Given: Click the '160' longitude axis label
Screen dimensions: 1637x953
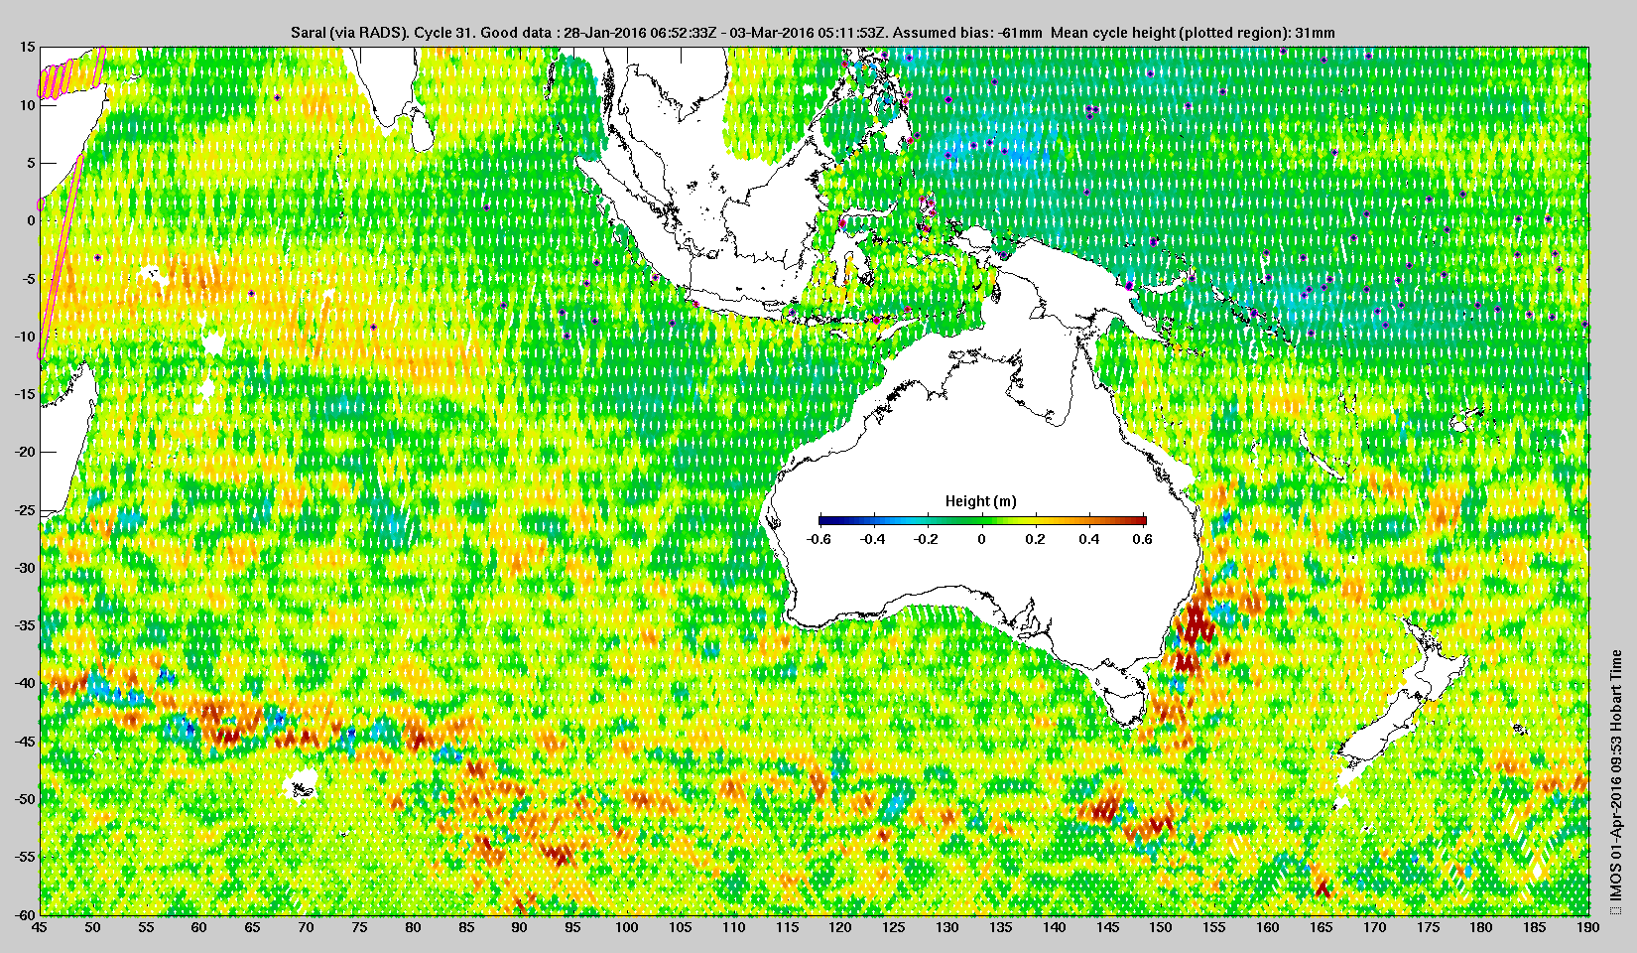Looking at the screenshot, I should point(1267,927).
